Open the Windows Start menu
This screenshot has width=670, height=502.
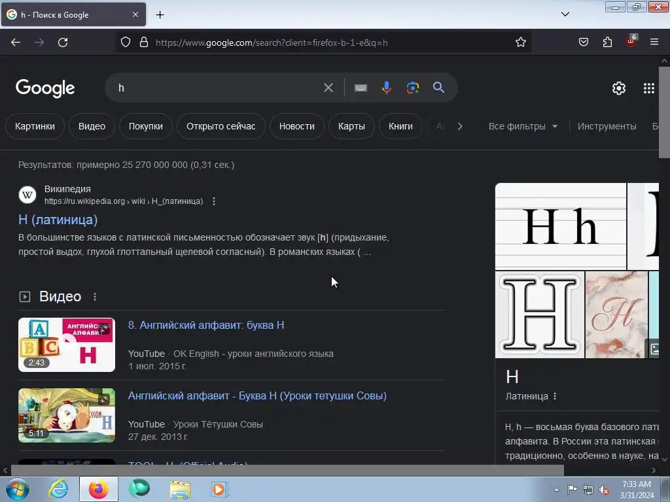17,489
